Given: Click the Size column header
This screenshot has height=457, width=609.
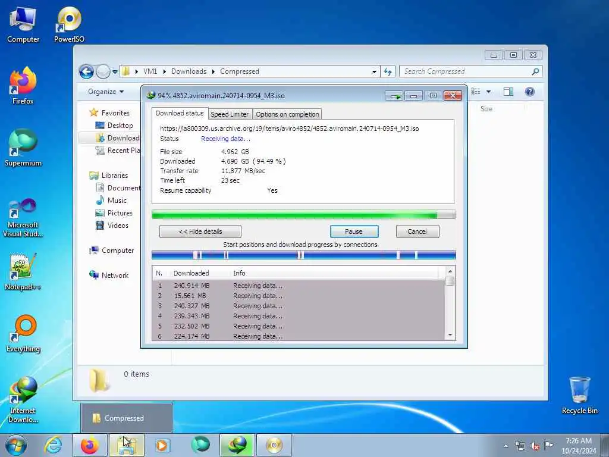Looking at the screenshot, I should tap(486, 109).
